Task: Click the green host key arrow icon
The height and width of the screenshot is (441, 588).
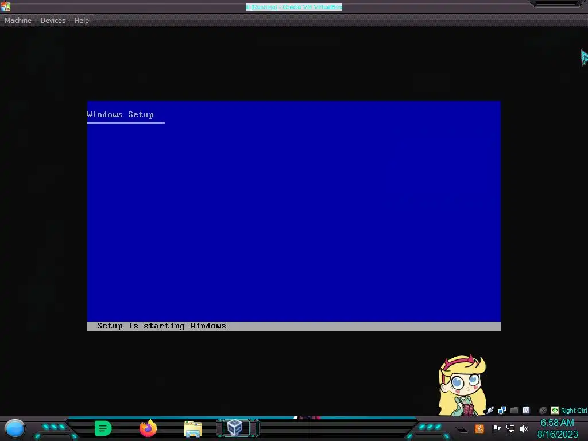Action: point(555,410)
